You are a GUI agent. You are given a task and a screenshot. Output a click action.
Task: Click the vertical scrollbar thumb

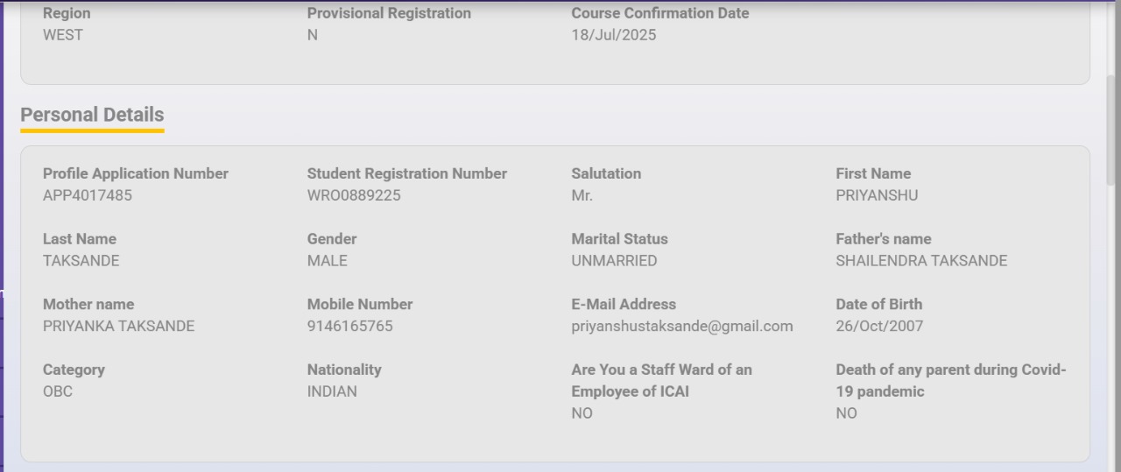(x=1111, y=130)
